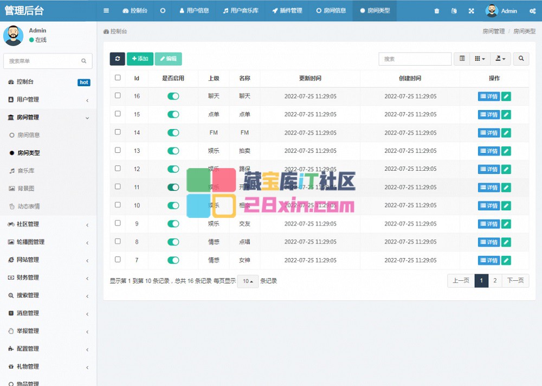Screen dimensions: 542x386
Task: Switch to the 用户音乐库 top tab
Action: 241,11
